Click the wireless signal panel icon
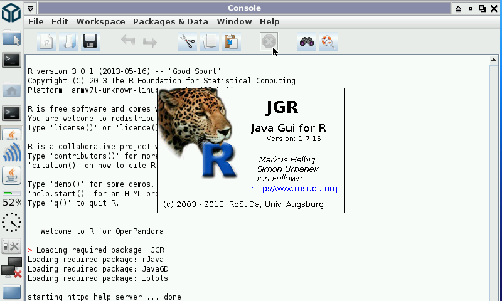502x301 pixels. point(12,152)
